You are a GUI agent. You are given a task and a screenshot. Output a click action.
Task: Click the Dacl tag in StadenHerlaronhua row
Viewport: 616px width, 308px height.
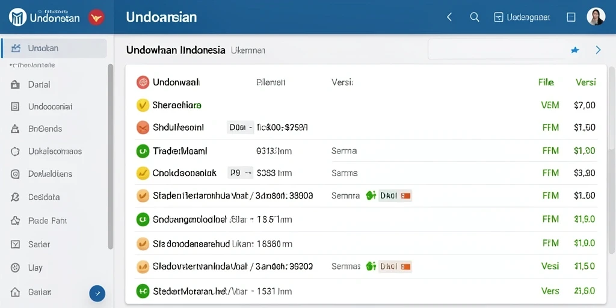point(395,196)
